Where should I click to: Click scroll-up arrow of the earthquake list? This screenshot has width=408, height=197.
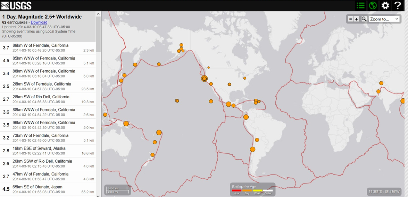pyautogui.click(x=98, y=14)
